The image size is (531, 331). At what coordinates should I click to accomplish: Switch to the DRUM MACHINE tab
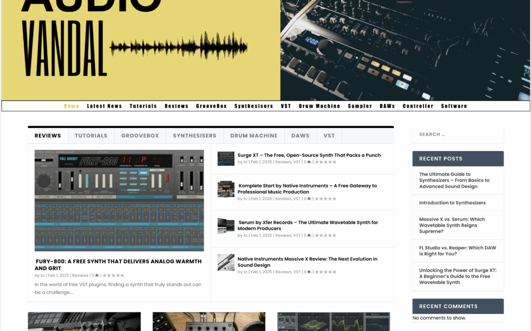point(254,135)
